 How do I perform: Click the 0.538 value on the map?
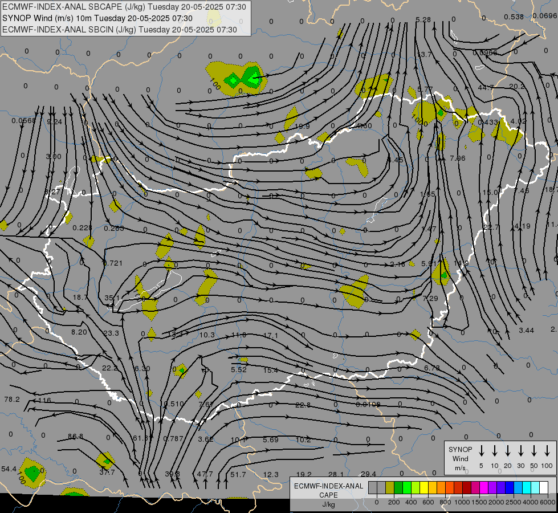click(x=514, y=17)
